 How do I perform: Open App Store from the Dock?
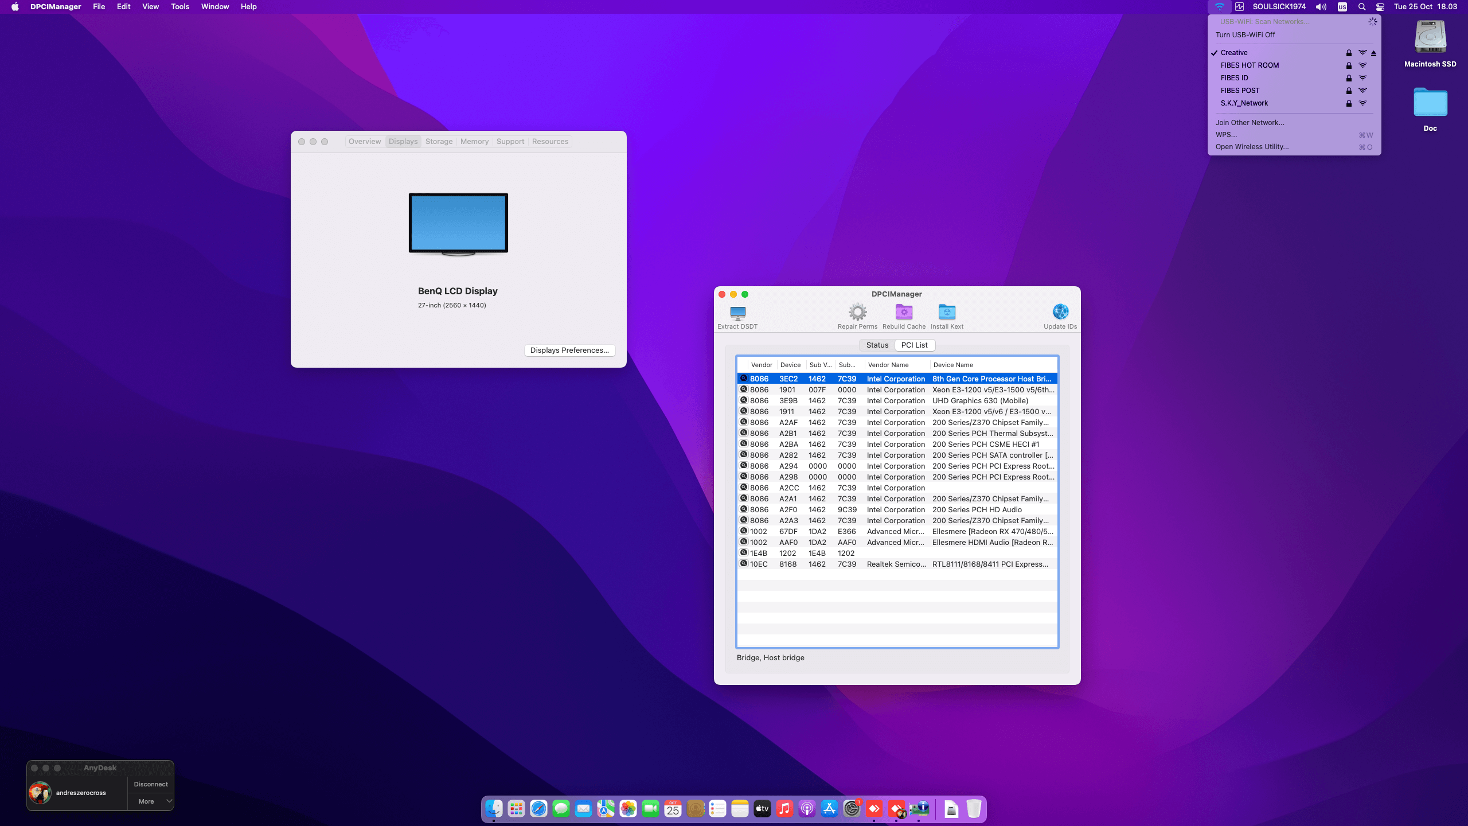point(829,809)
